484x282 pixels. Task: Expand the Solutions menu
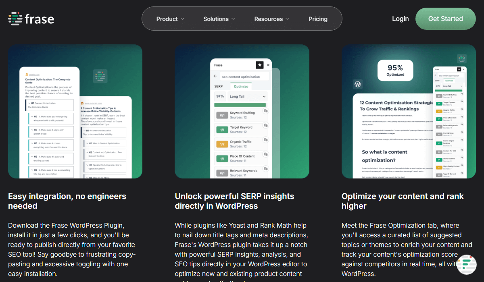(x=219, y=19)
